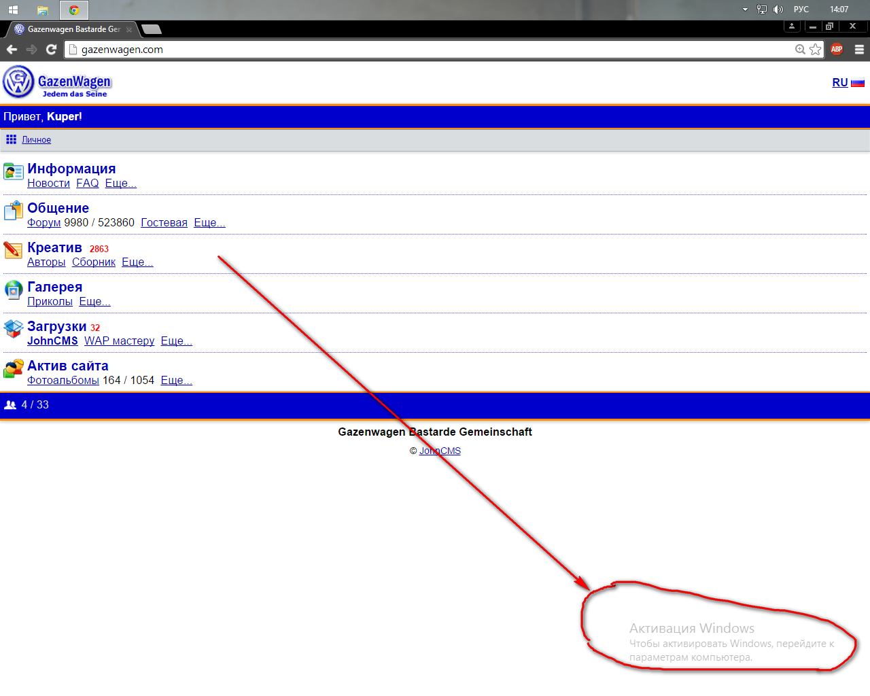Click the Общение clipboard icon

click(13, 211)
